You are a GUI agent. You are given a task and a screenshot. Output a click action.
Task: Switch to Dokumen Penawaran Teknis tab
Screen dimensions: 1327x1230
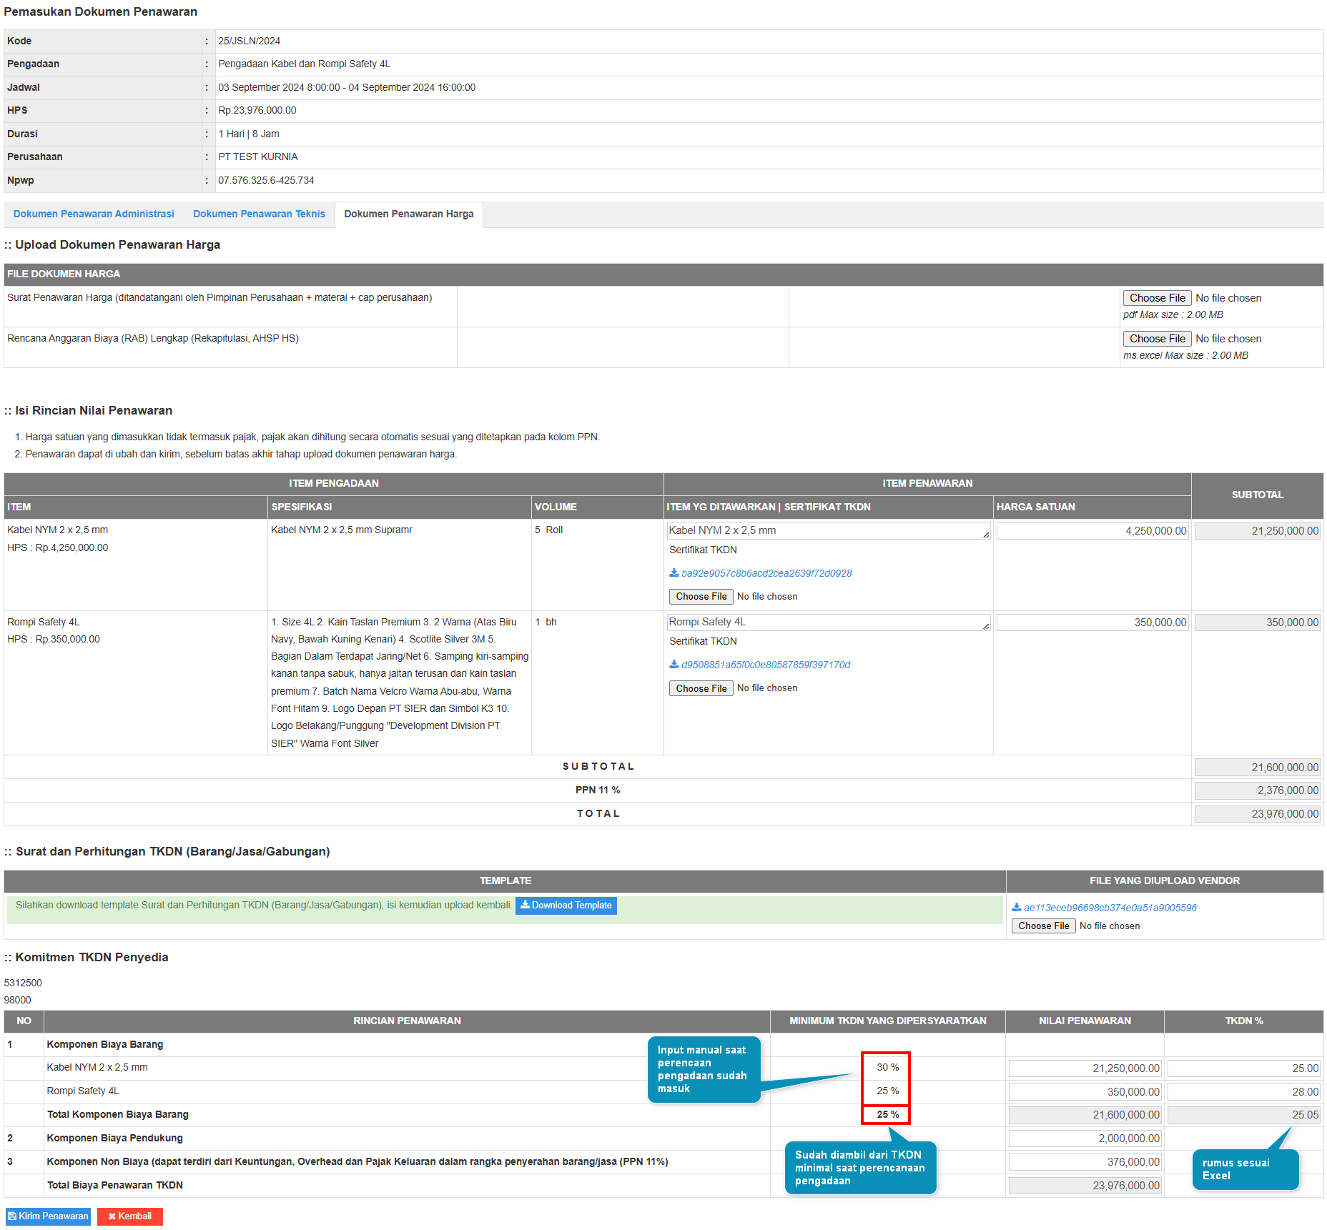(x=259, y=214)
